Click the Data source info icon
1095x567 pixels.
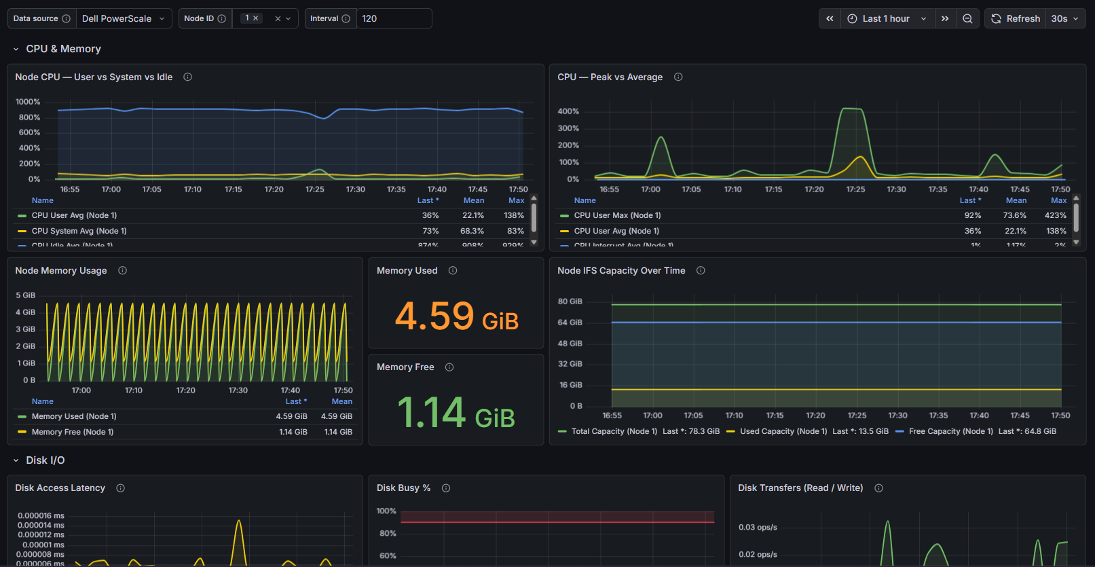(66, 18)
